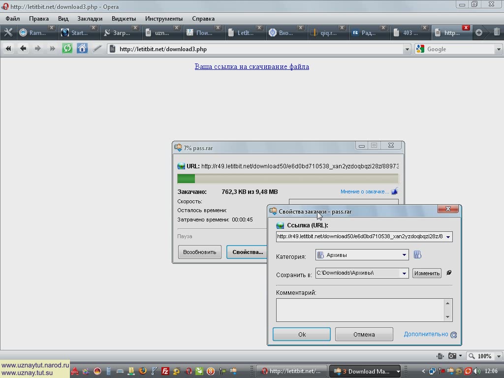
Task: Click the Изменить button
Action: [427, 273]
